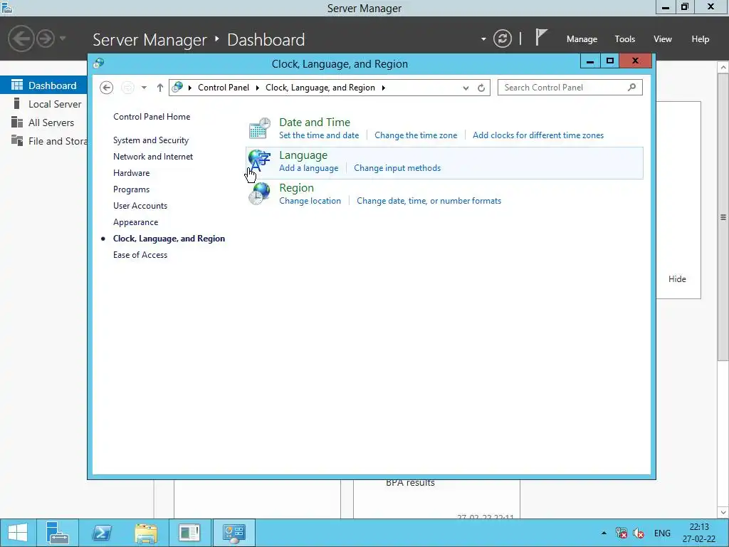Open the Region globe clock icon
The width and height of the screenshot is (729, 547).
[259, 194]
